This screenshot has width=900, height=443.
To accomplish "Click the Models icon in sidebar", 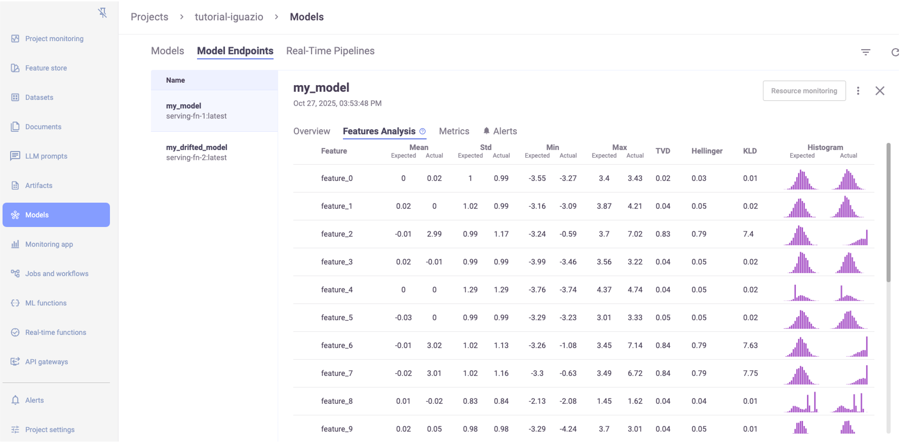I will (x=15, y=215).
